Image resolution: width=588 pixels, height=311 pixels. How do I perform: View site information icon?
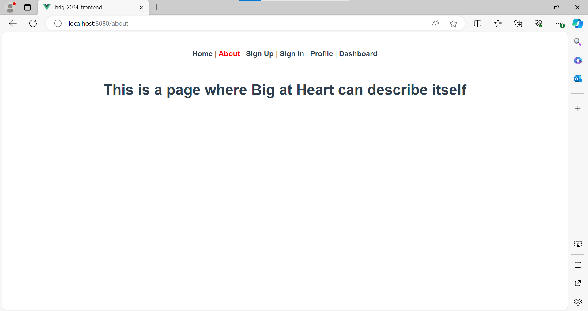58,23
